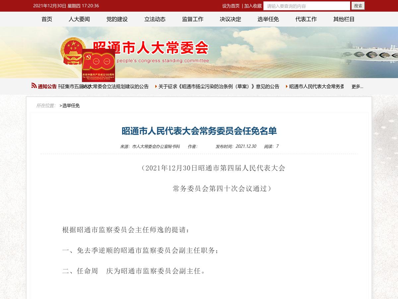This screenshot has width=398, height=299.
Task: Click the RSS icon beside 通知公告
Action: pos(34,86)
